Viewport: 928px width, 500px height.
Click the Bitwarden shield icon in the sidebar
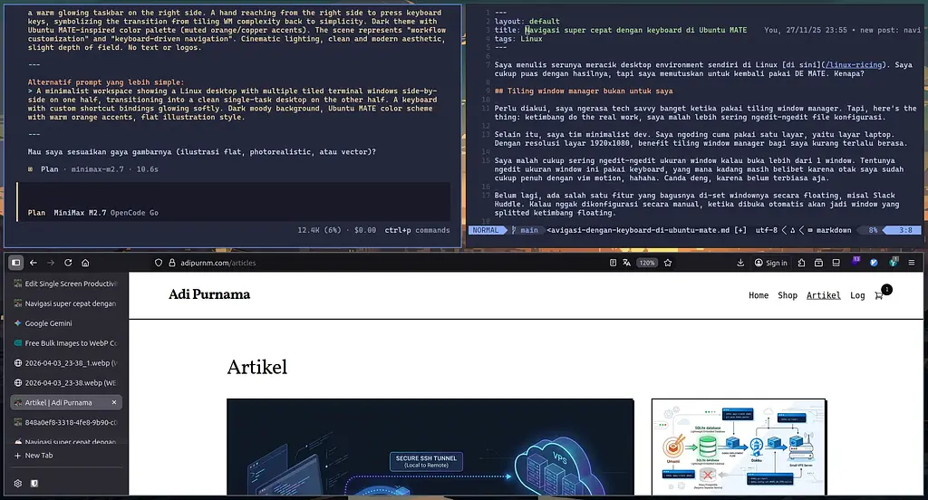pyautogui.click(x=34, y=484)
